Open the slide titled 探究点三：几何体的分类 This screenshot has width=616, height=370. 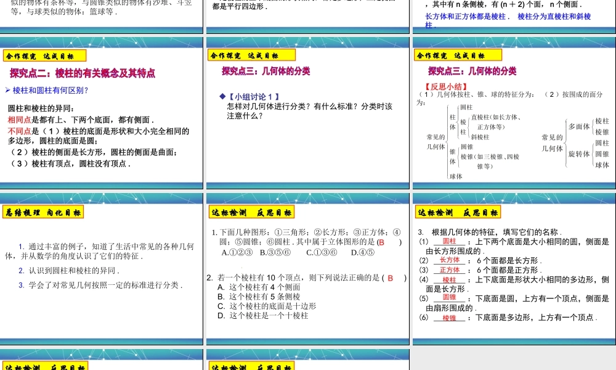[x=307, y=114]
